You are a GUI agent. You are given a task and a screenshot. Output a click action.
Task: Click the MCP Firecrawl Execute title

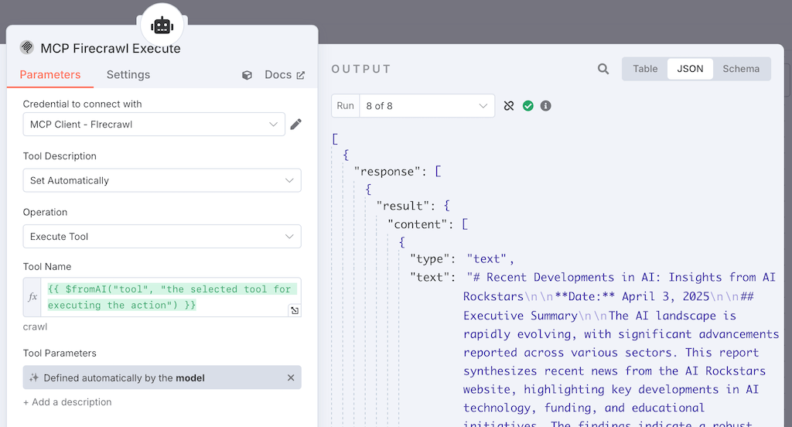(110, 49)
